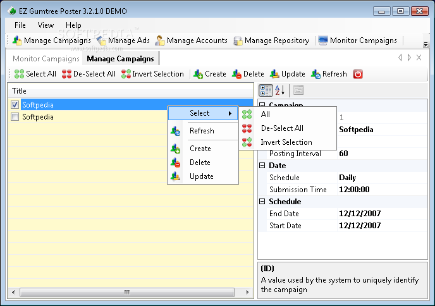The height and width of the screenshot is (306, 435).
Task: Click the De-Select All toolbar icon
Action: pos(66,74)
